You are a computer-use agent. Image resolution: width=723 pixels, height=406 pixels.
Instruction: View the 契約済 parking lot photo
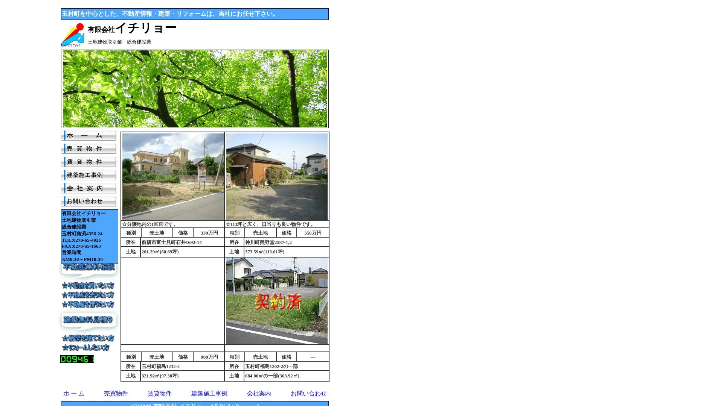coord(277,301)
